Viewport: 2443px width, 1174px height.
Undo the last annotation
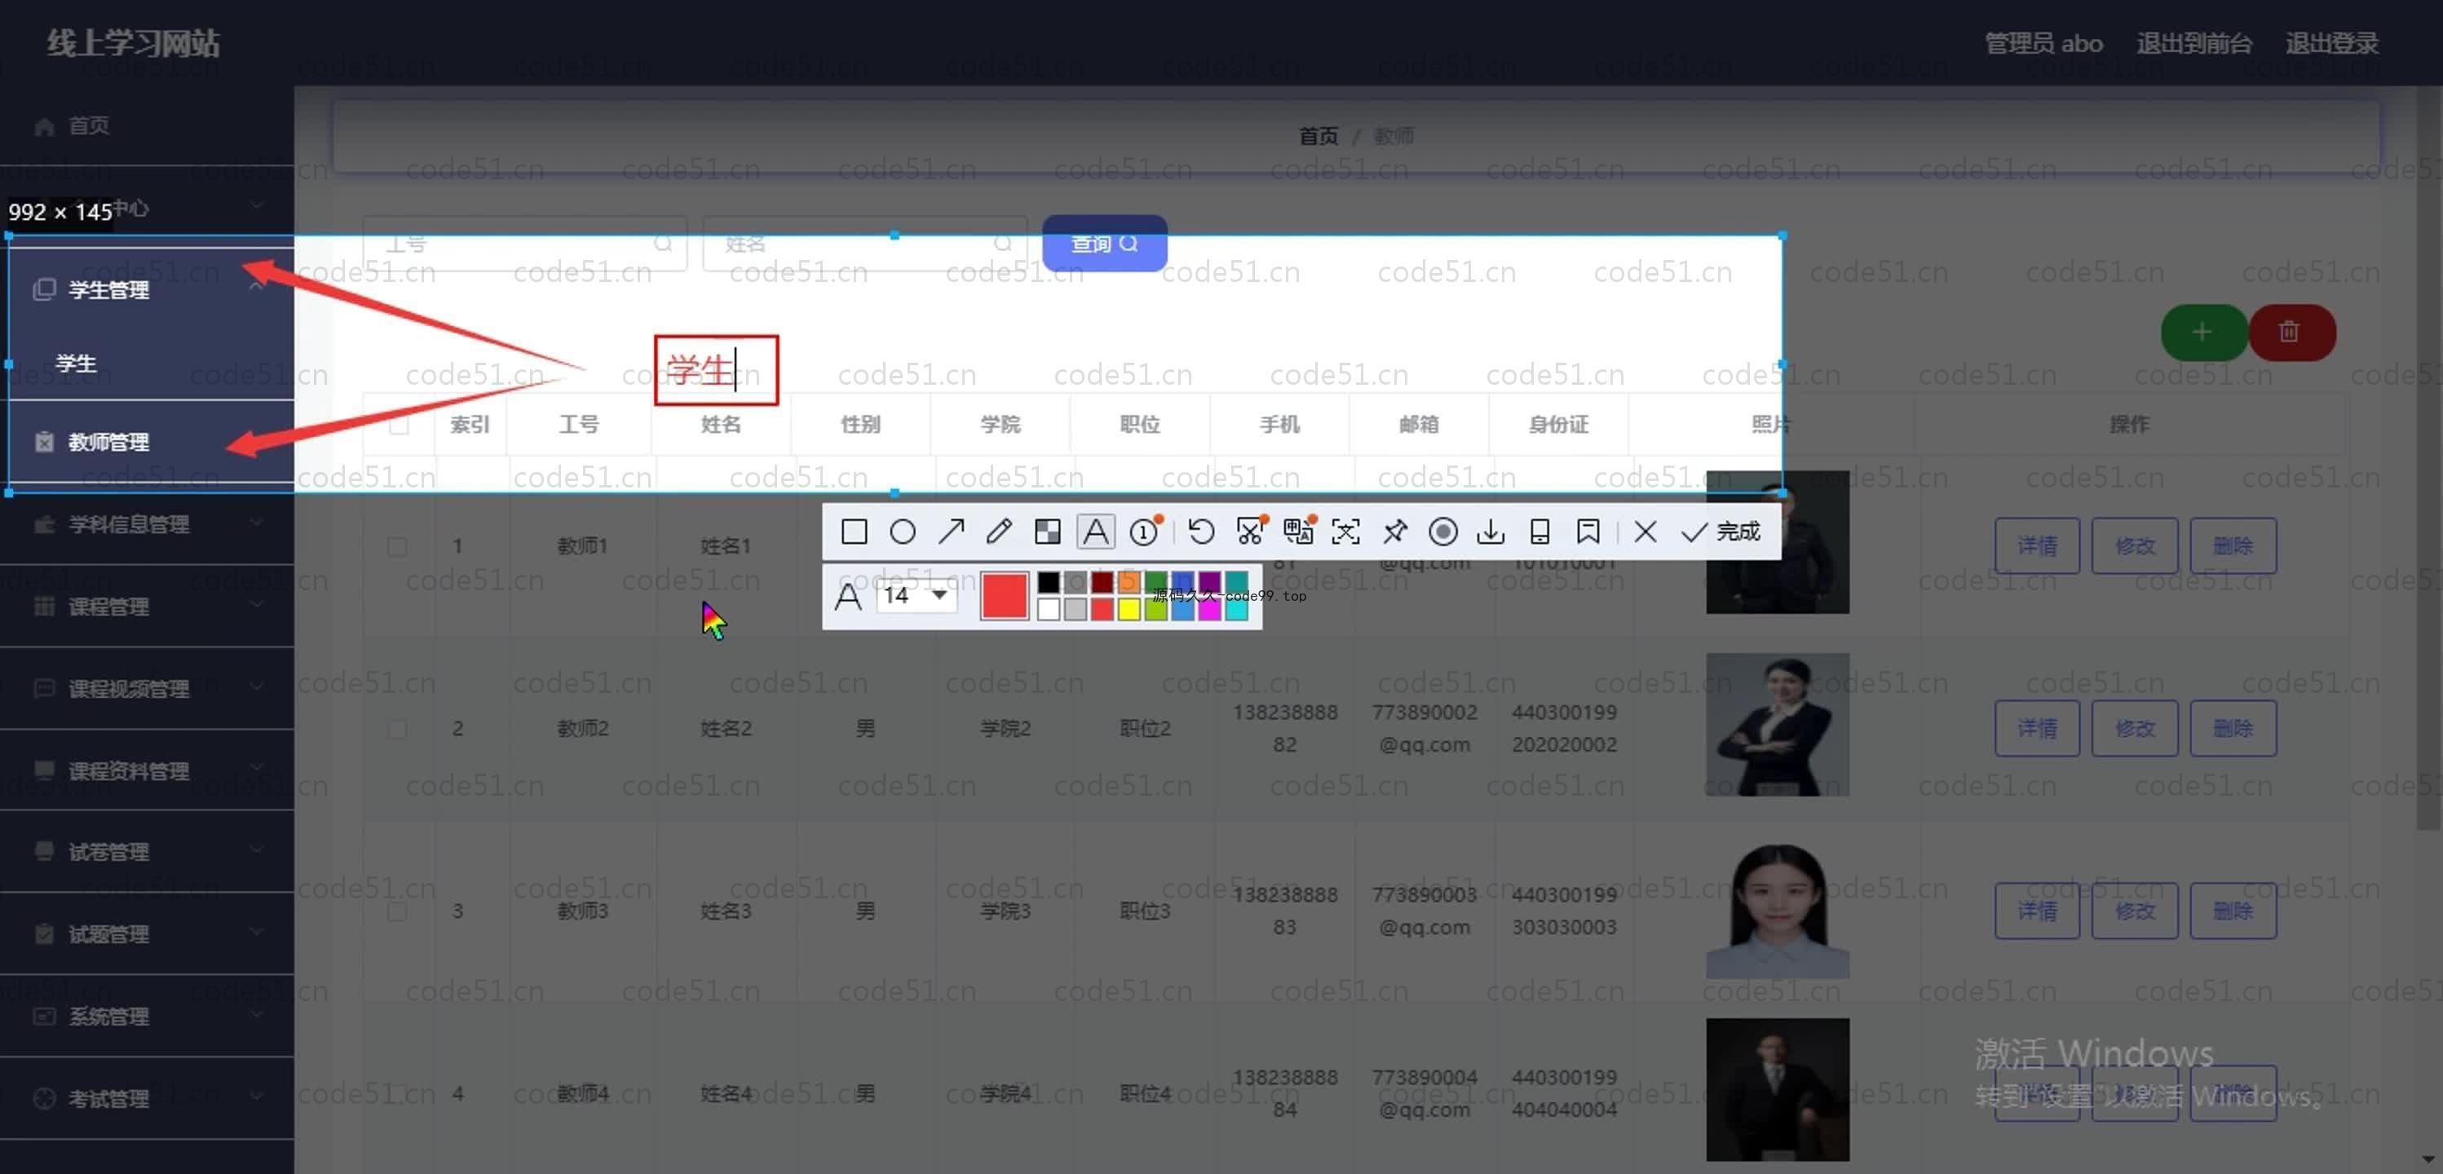pos(1200,532)
